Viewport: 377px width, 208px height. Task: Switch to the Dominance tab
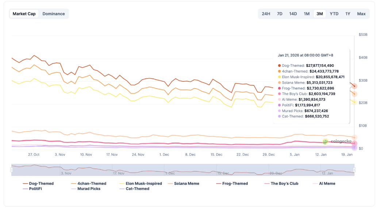[x=54, y=14]
